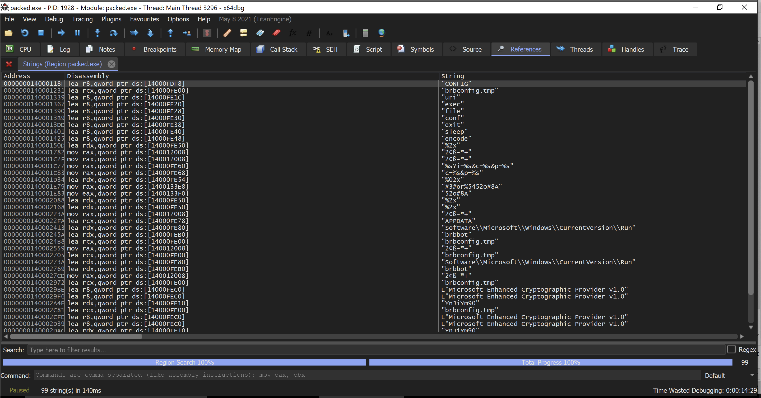761x398 pixels.
Task: Execute till return with the up-arrow icon
Action: click(170, 33)
